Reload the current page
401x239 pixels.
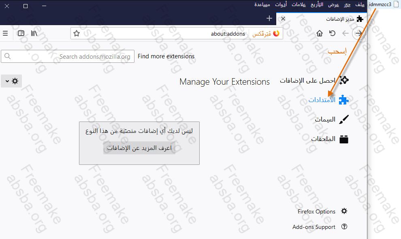pyautogui.click(x=332, y=33)
